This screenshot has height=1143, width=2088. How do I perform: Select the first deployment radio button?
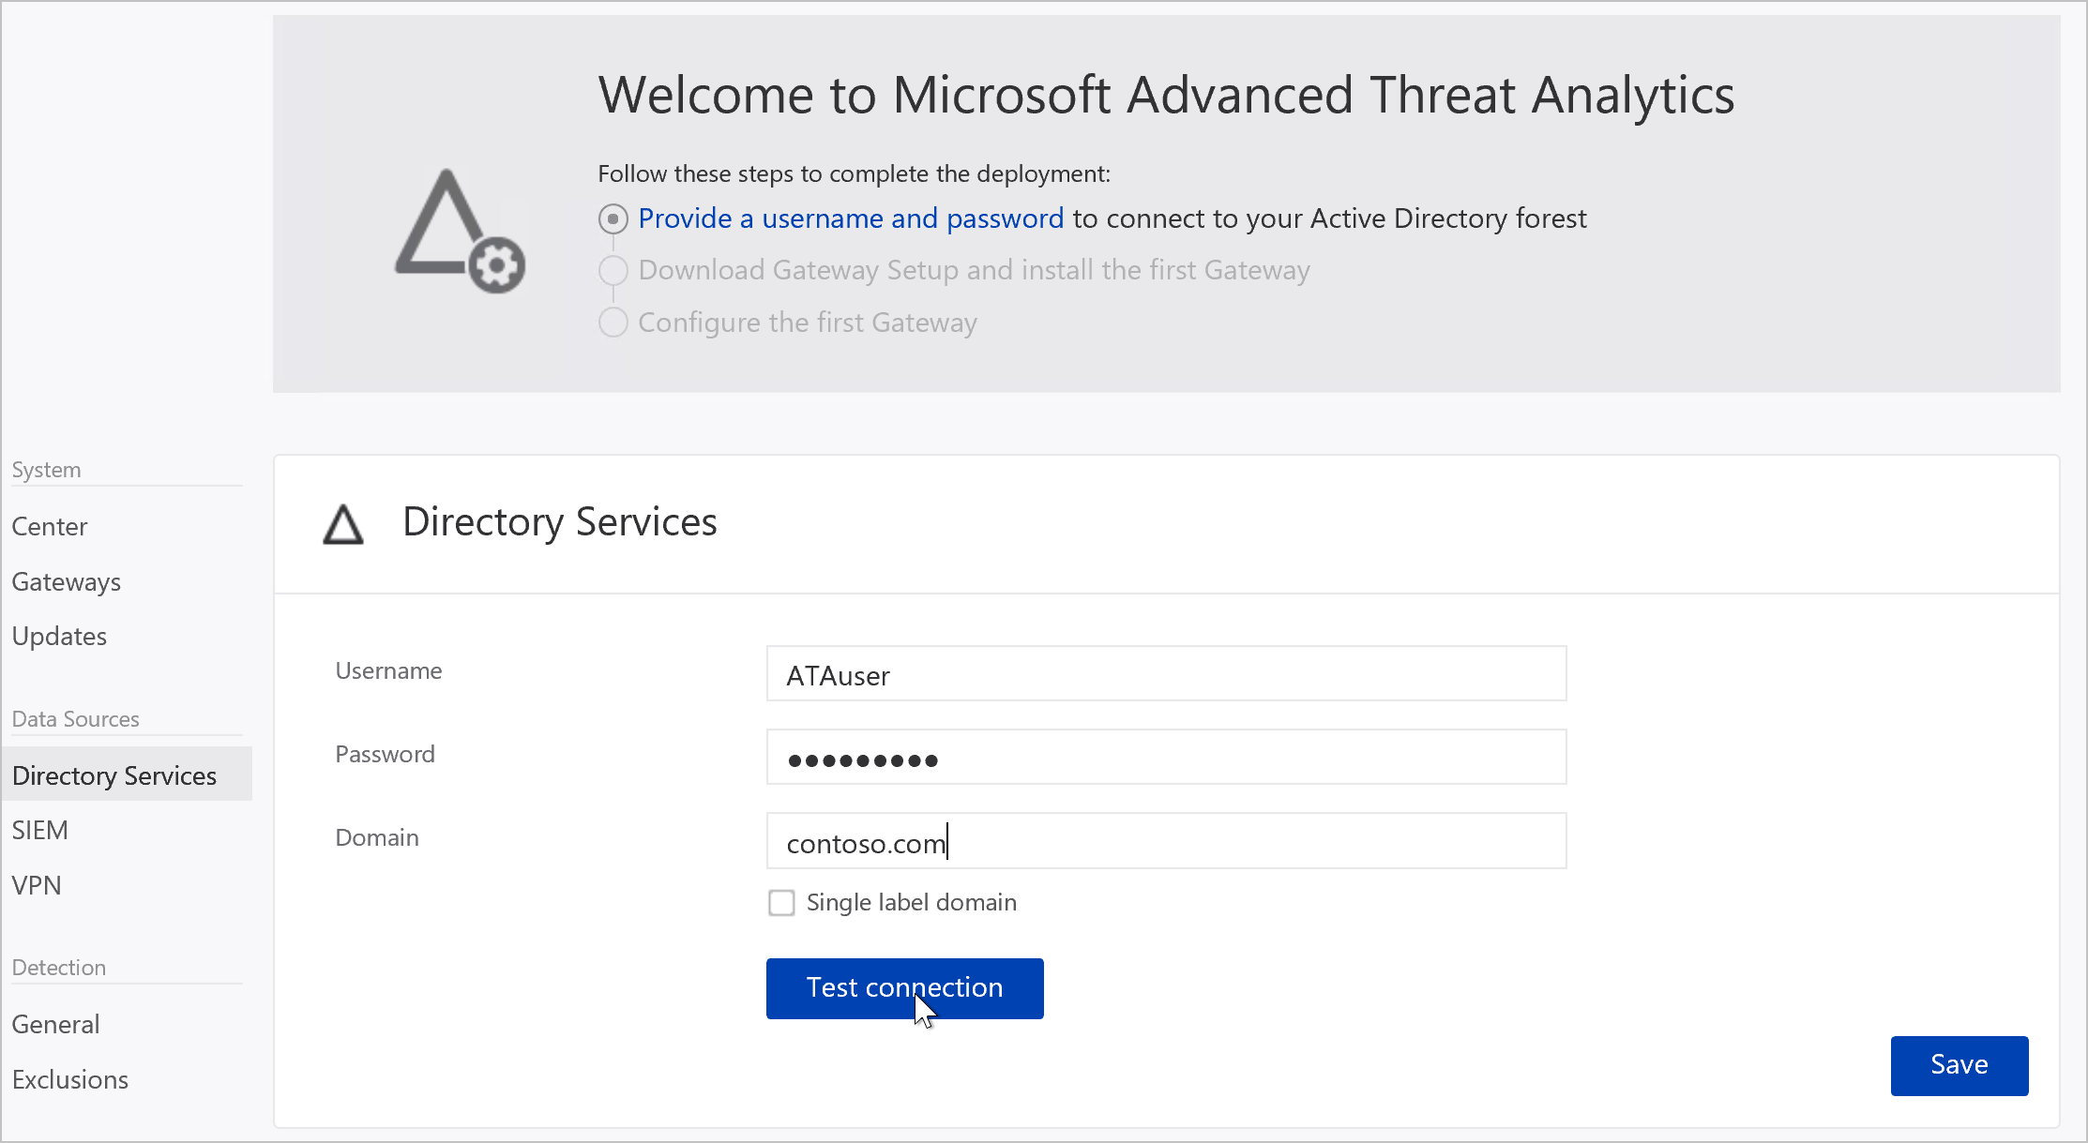click(613, 218)
